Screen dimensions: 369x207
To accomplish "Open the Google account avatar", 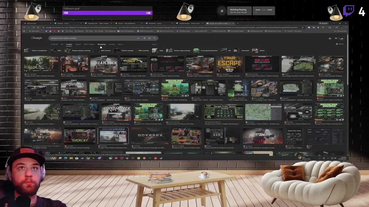I will 342,38.
